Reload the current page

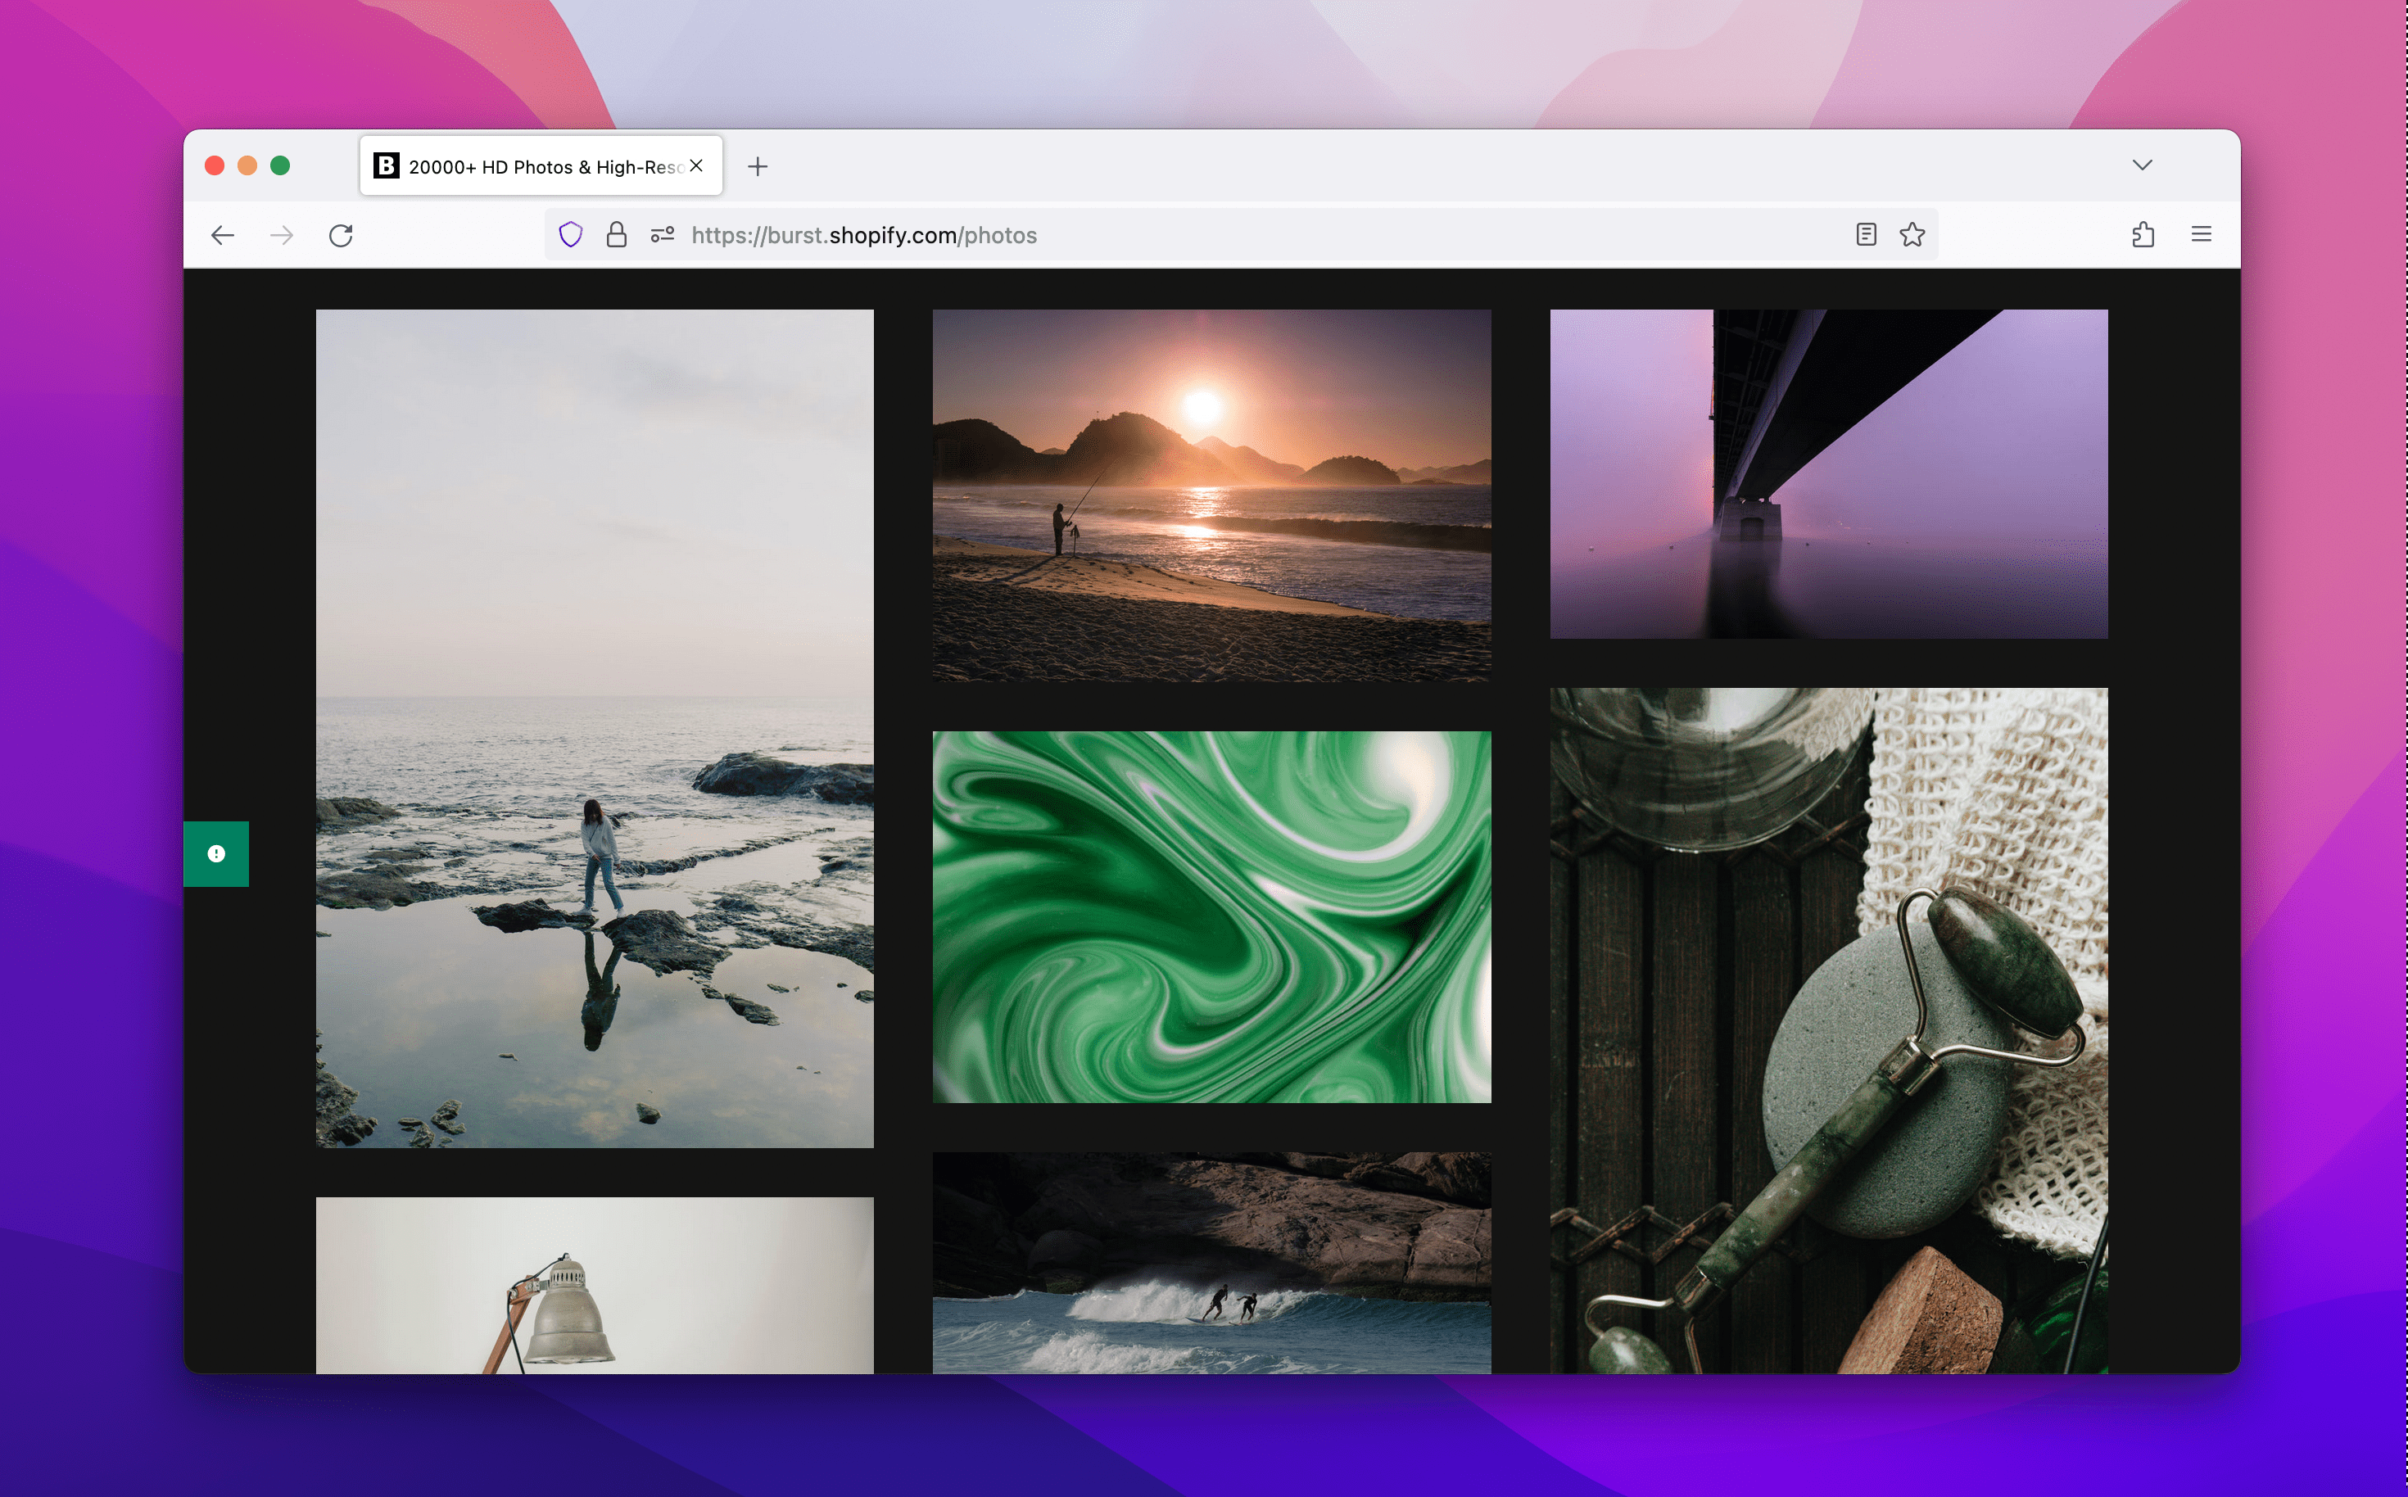point(341,235)
